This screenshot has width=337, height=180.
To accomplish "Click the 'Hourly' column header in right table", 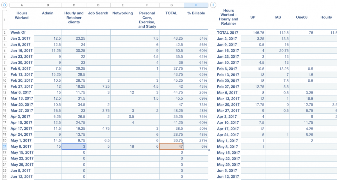I will click(x=326, y=17).
